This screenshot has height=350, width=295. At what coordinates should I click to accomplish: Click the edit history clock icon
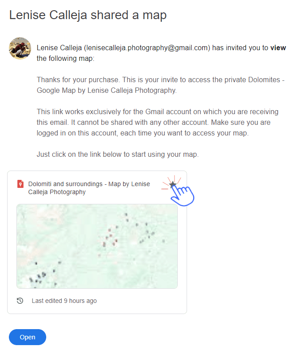20,301
